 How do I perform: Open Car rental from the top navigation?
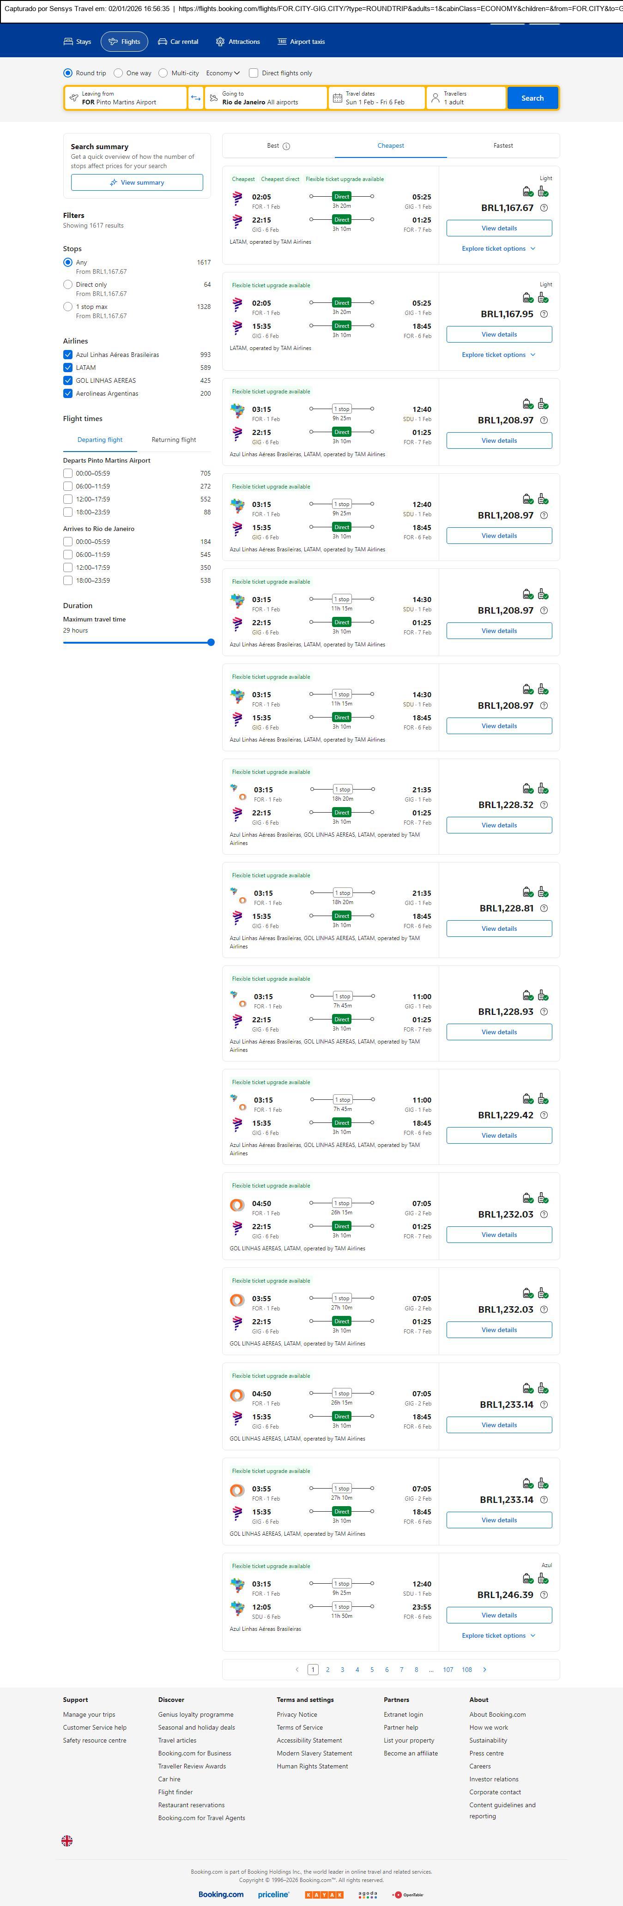(x=178, y=42)
